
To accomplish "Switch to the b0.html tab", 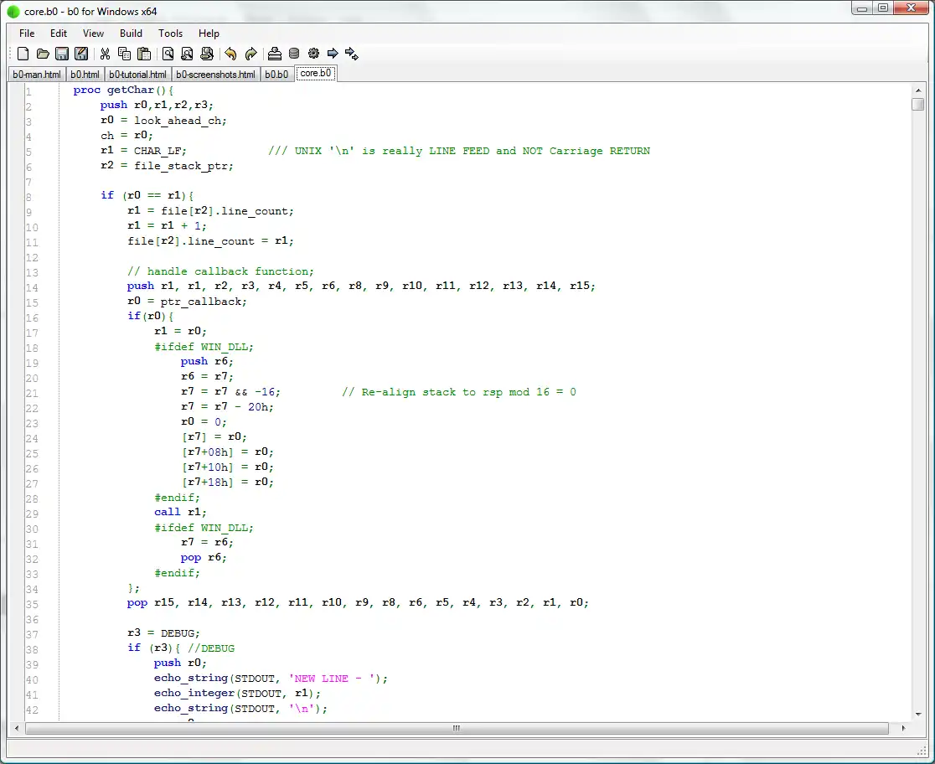I will (x=85, y=75).
